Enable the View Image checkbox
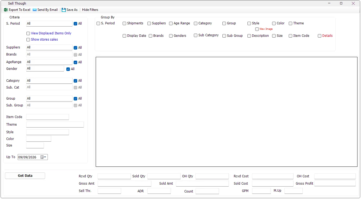The height and width of the screenshot is (199, 361). click(257, 29)
